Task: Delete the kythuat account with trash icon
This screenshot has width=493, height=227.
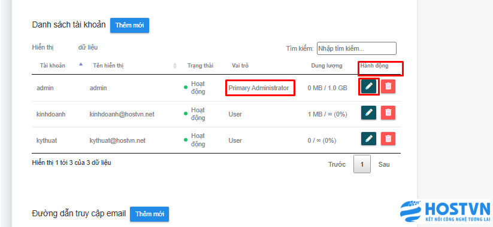Action: point(388,139)
